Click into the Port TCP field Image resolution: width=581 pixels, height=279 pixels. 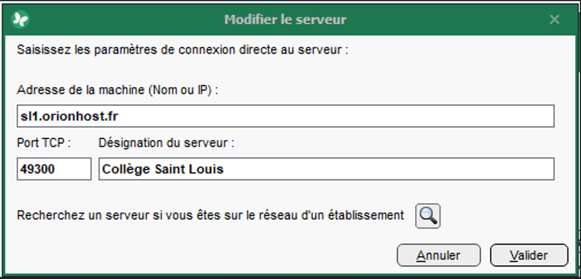(x=54, y=169)
